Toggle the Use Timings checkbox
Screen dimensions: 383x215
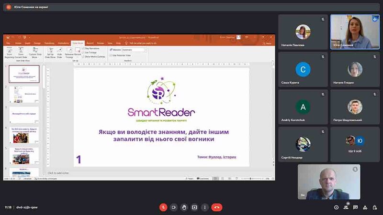pyautogui.click(x=83, y=53)
